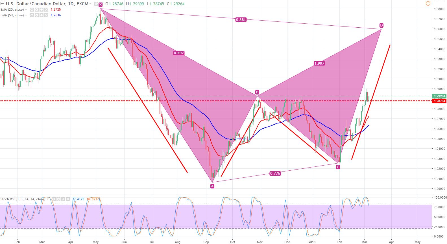Viewport: 447px width, 244px height.
Task: Click the 2018 label on the time axis
Action: click(312, 242)
